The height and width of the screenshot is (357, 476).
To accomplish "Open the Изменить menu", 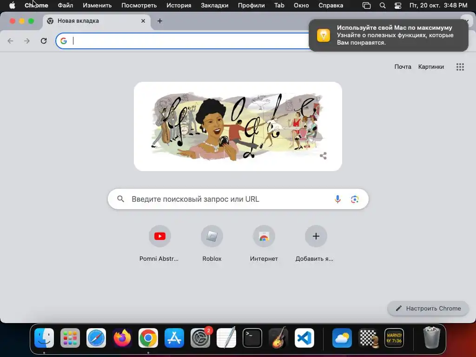I will (x=97, y=6).
